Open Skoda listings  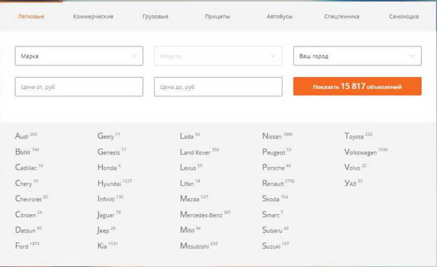click(270, 199)
